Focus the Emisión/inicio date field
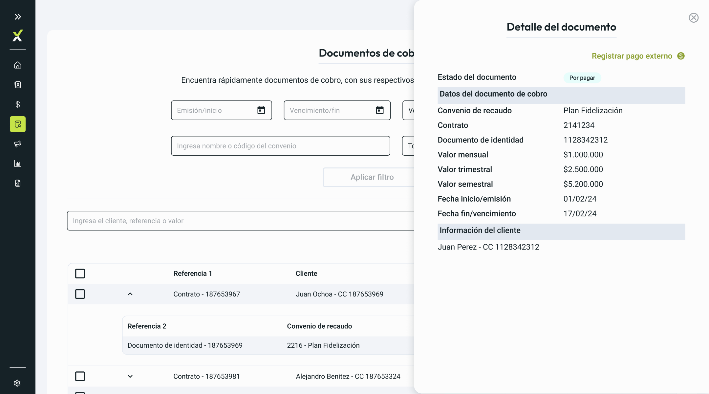 tap(221, 110)
